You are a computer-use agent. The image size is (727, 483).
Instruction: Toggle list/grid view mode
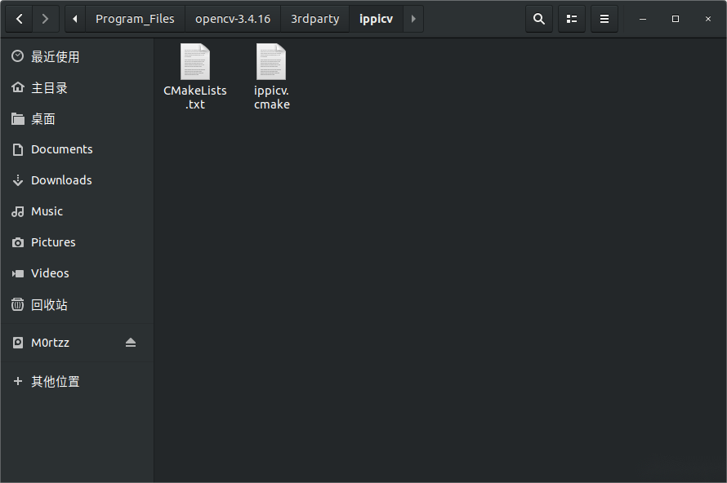(572, 19)
